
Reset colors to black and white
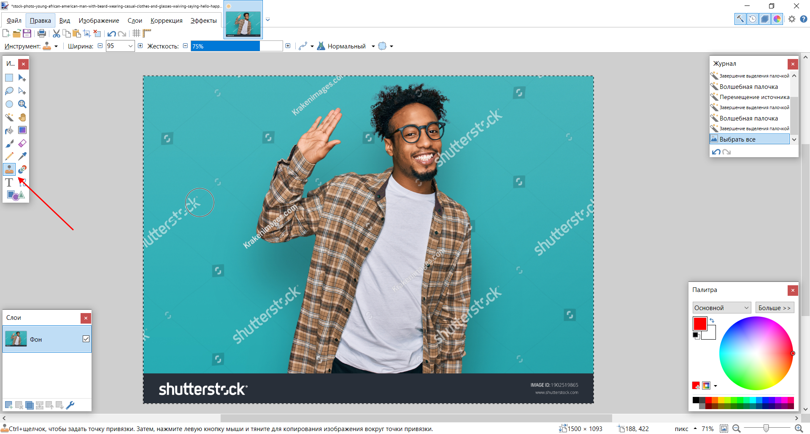[696, 335]
